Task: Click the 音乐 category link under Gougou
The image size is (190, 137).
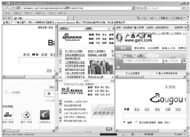Action: [158, 109]
